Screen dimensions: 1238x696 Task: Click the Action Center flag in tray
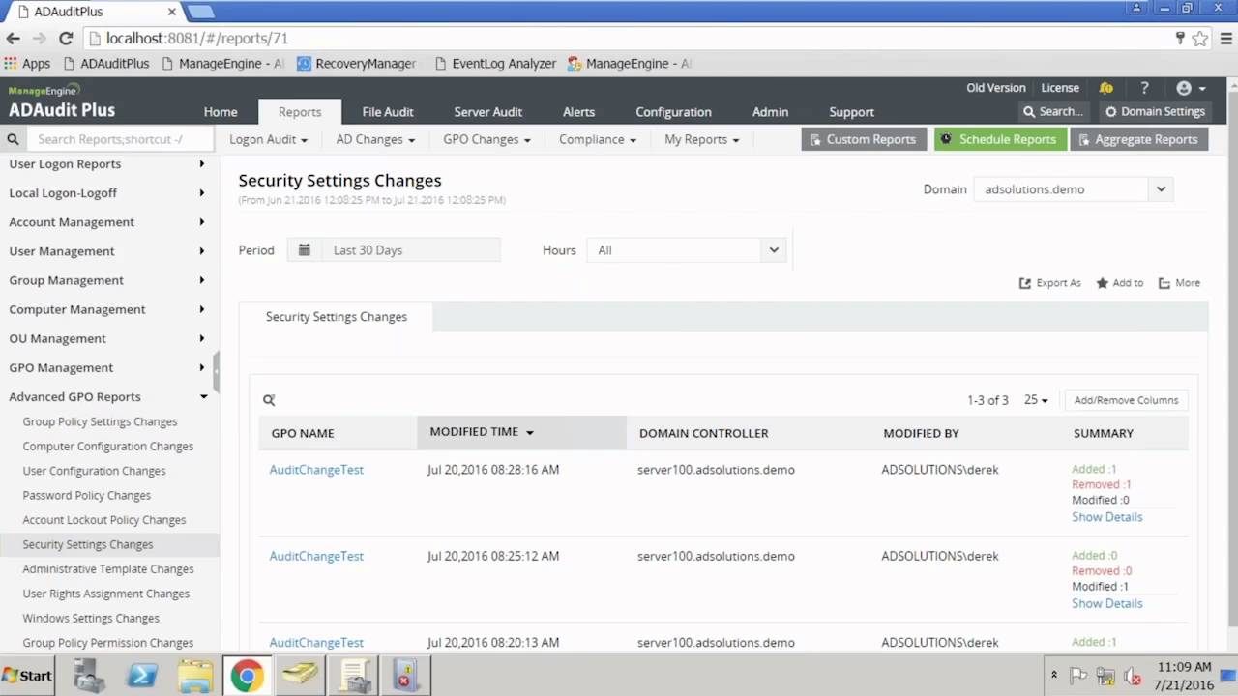[x=1078, y=676]
